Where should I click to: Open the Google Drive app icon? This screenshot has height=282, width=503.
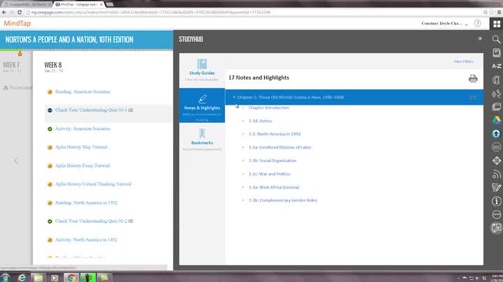[496, 120]
